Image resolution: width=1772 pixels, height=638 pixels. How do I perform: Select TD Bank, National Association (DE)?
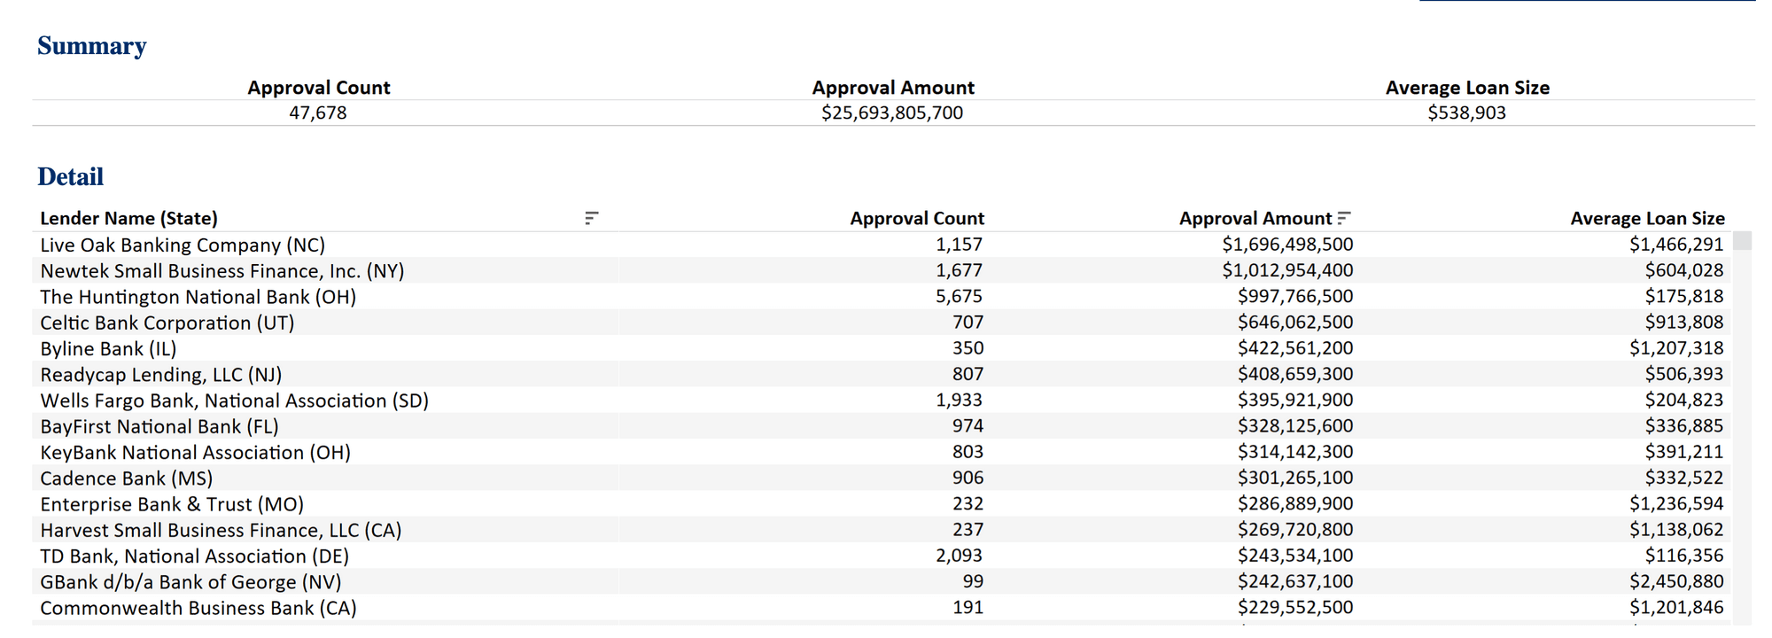point(195,556)
